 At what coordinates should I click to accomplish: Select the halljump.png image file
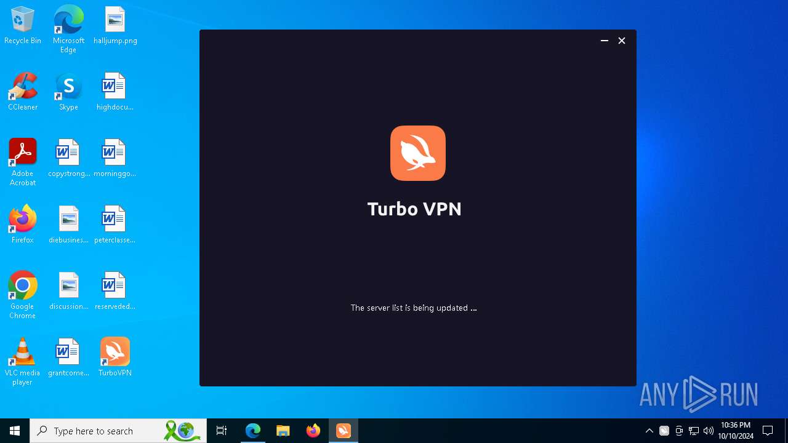[x=115, y=26]
